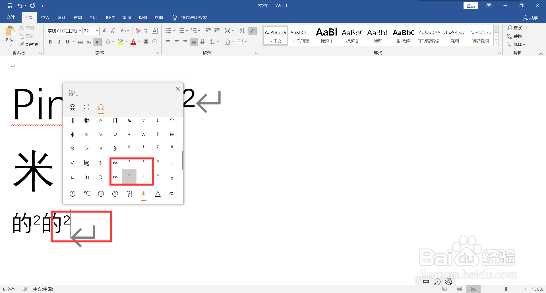Toggle Underline formatting
Viewport: 546px width, 293px height.
pyautogui.click(x=67, y=42)
